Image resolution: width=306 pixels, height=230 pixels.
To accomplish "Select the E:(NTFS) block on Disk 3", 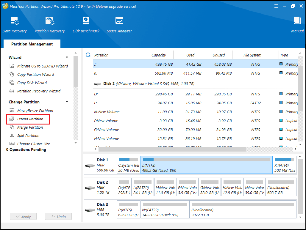I will pyautogui.click(x=128, y=209).
